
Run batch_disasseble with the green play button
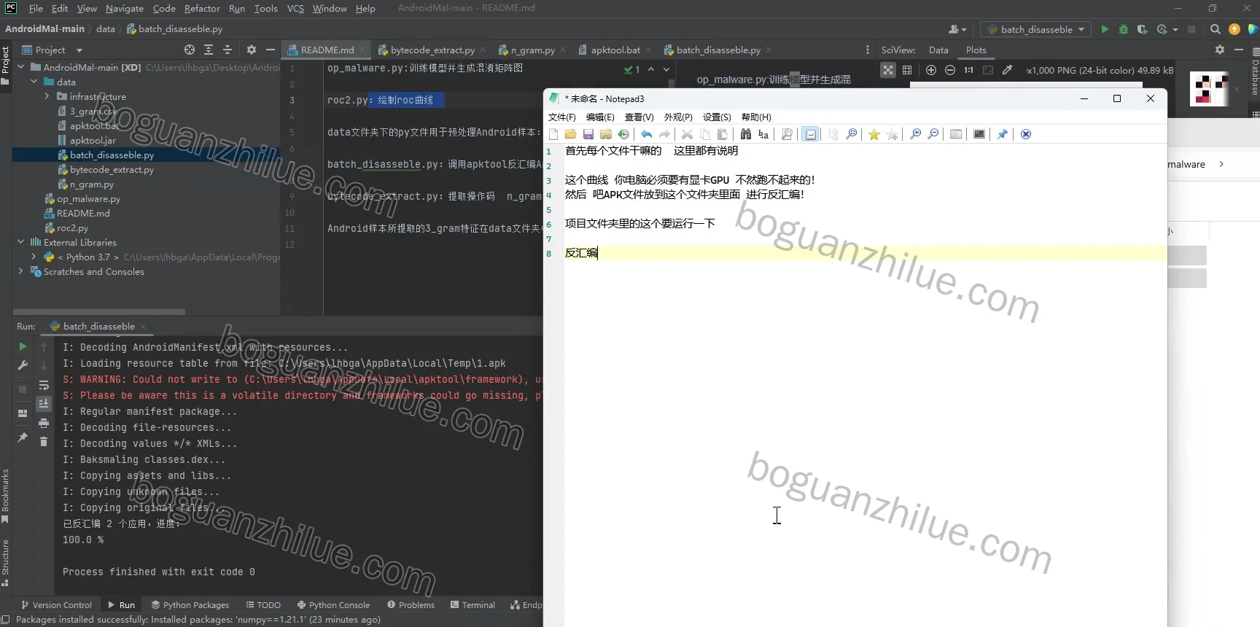point(1105,29)
